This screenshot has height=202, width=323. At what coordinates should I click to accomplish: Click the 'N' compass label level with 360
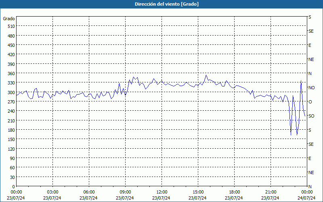[310, 74]
